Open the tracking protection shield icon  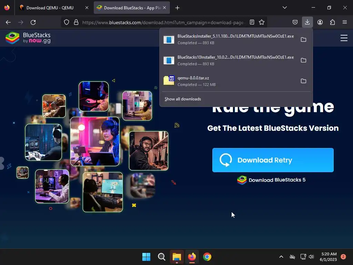[67, 22]
